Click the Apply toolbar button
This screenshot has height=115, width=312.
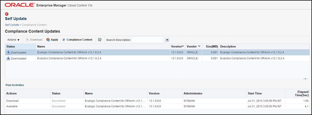coord(52,40)
